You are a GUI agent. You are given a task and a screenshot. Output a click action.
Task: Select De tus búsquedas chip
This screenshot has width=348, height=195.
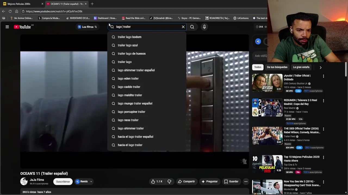click(277, 67)
